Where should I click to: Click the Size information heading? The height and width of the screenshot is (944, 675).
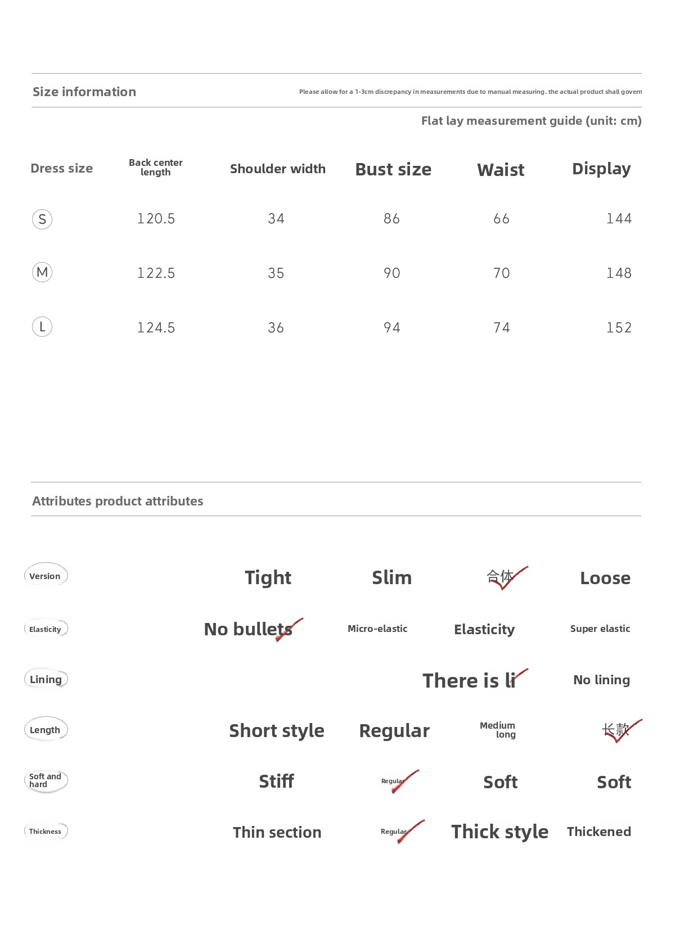pos(84,92)
